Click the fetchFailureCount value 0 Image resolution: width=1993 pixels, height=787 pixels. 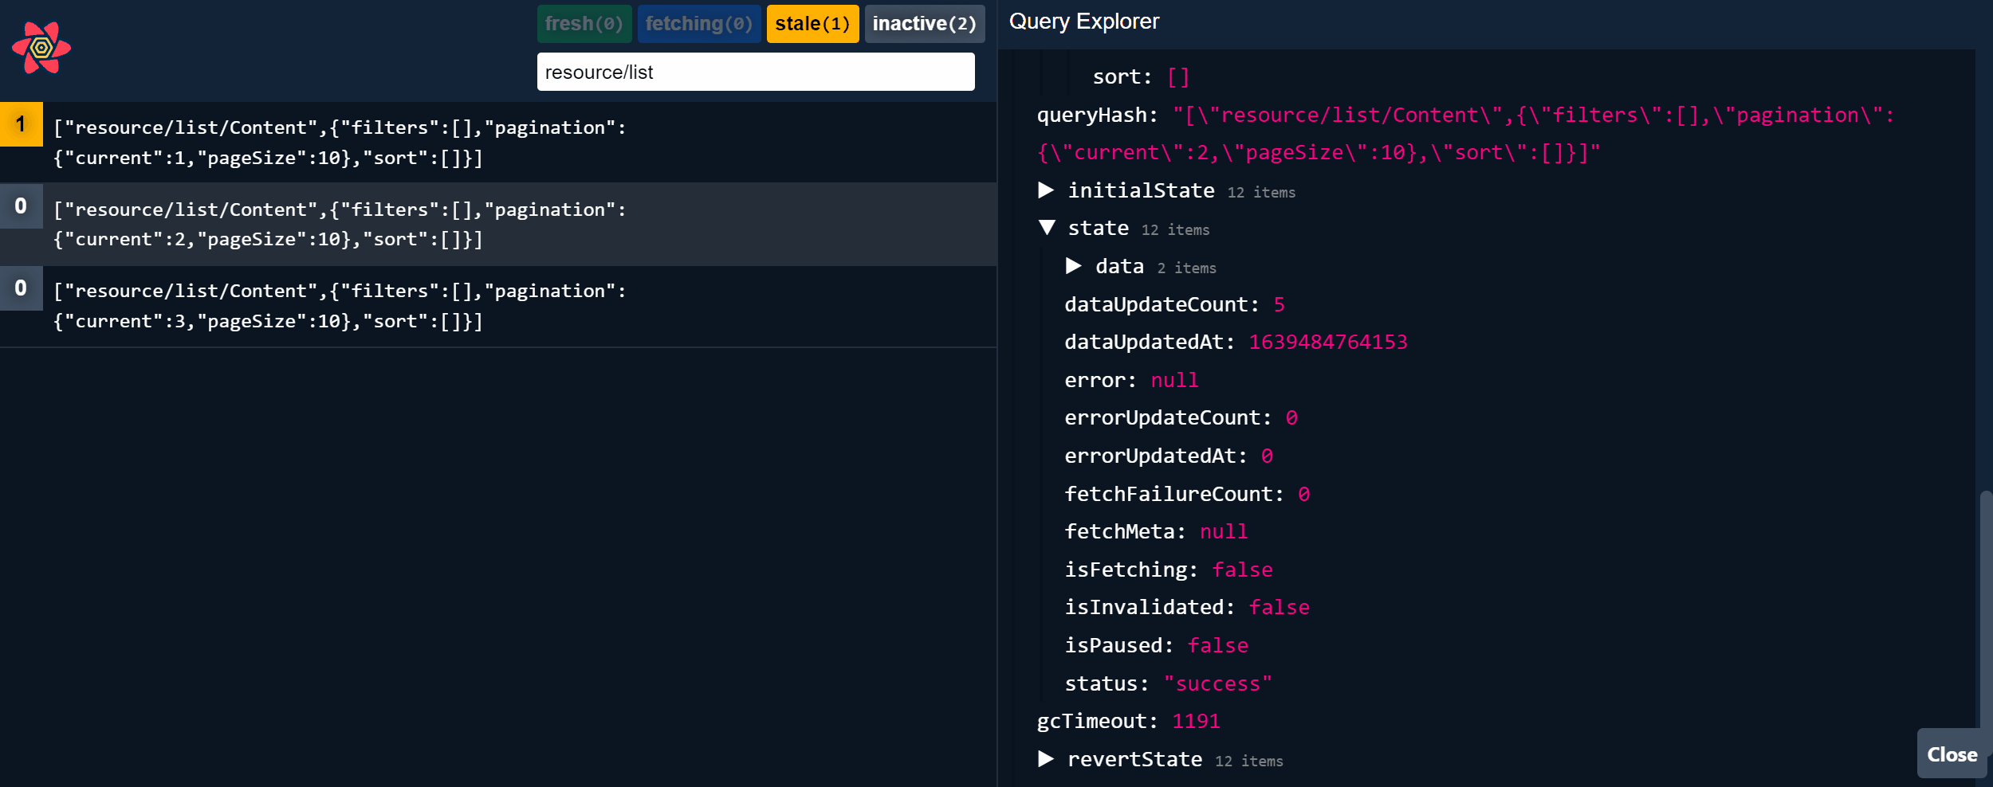[1303, 494]
